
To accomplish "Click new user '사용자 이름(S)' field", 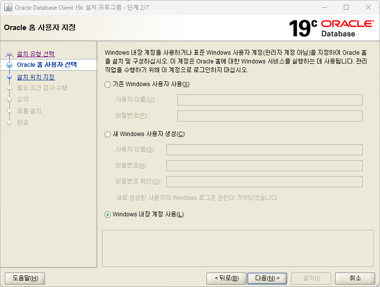I will tap(264, 150).
